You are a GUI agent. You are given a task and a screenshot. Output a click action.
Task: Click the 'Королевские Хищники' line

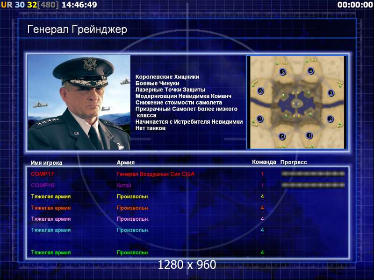(167, 77)
